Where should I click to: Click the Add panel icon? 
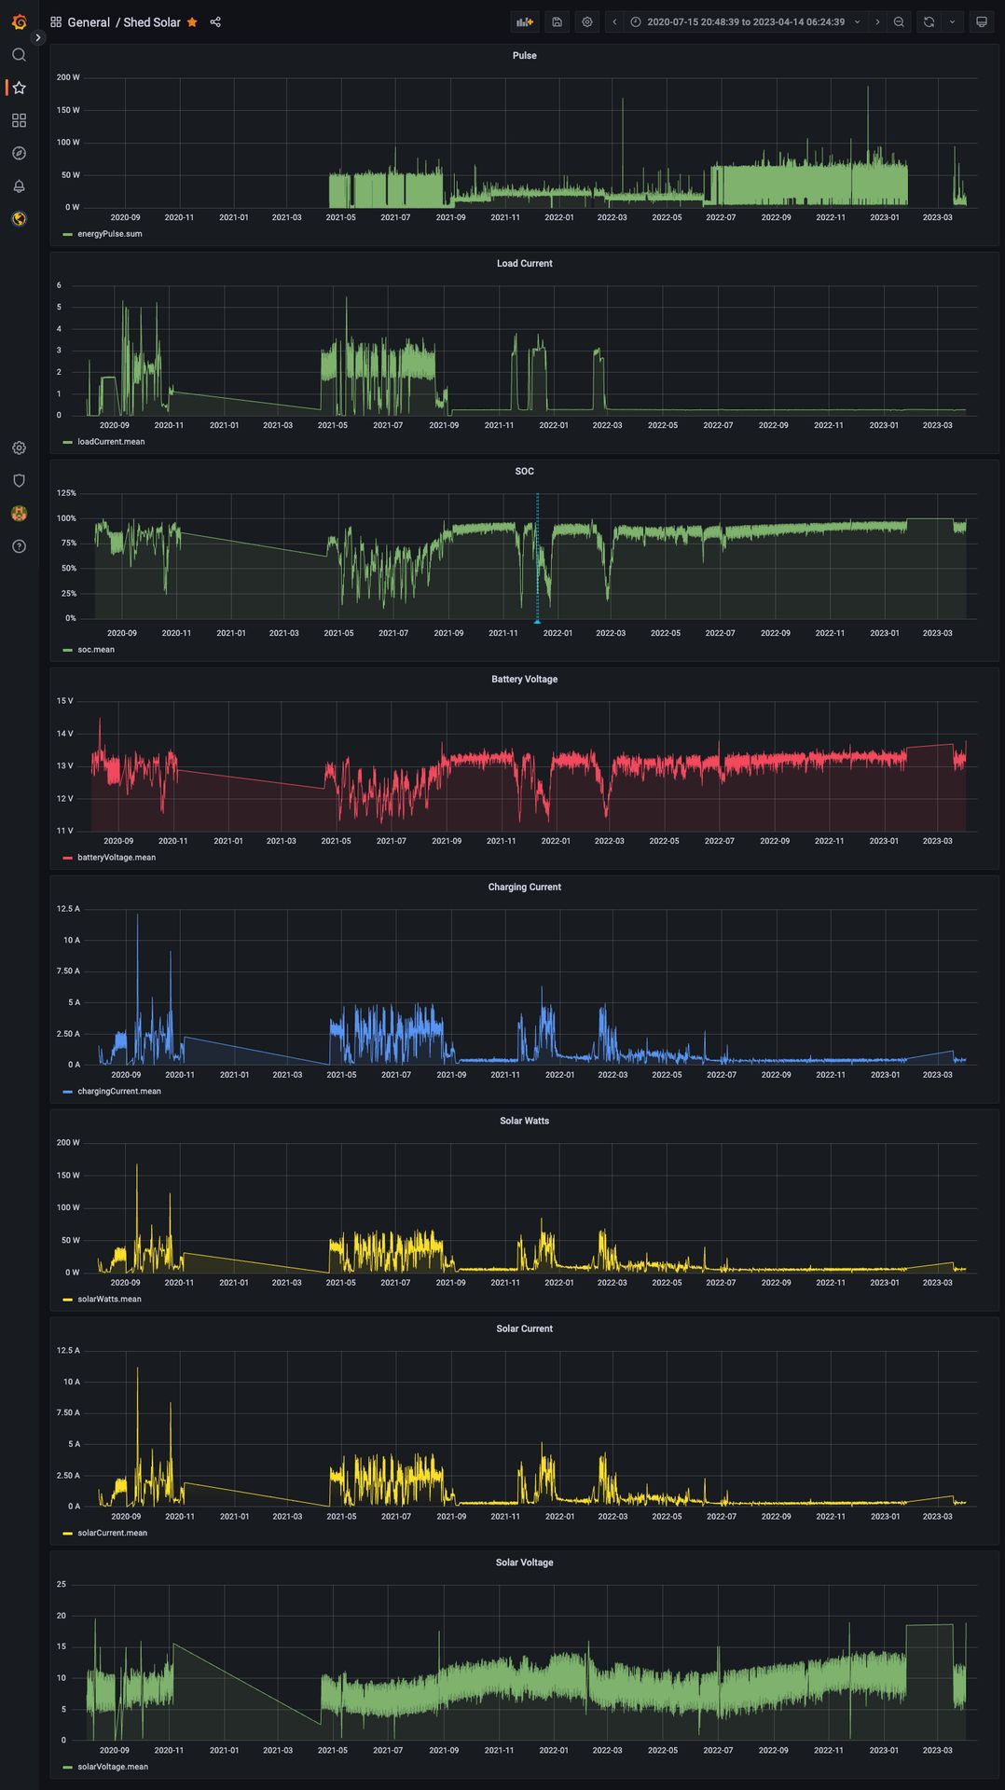525,22
